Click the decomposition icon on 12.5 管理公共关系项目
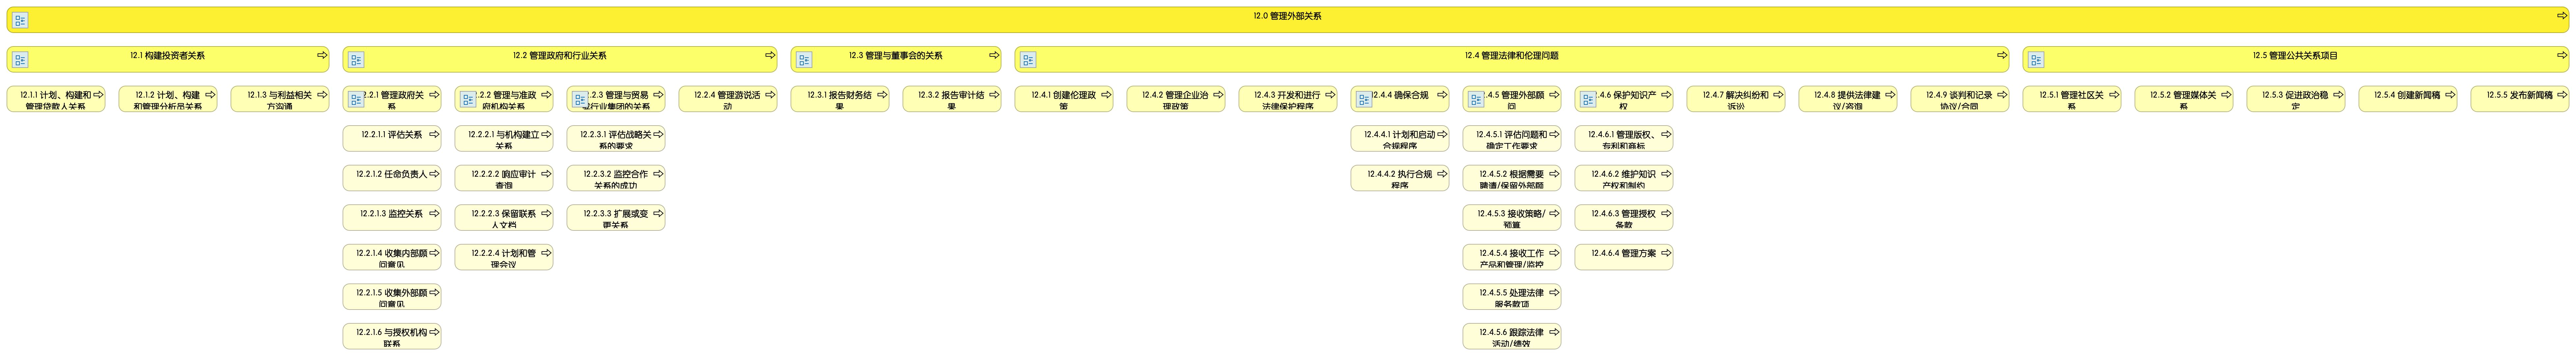Image resolution: width=2576 pixels, height=356 pixels. click(2036, 60)
